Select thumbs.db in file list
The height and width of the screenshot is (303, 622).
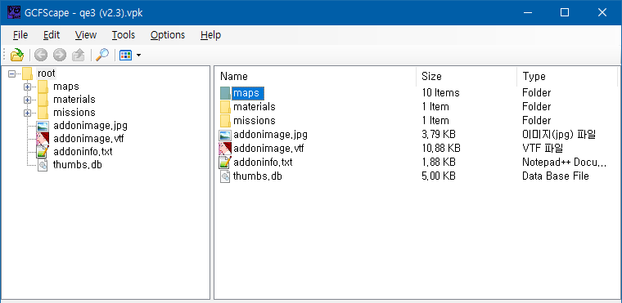click(x=258, y=176)
